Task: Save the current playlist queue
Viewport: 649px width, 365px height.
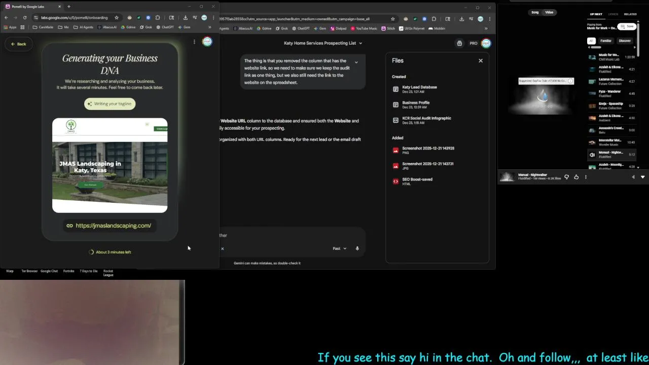Action: tap(627, 26)
